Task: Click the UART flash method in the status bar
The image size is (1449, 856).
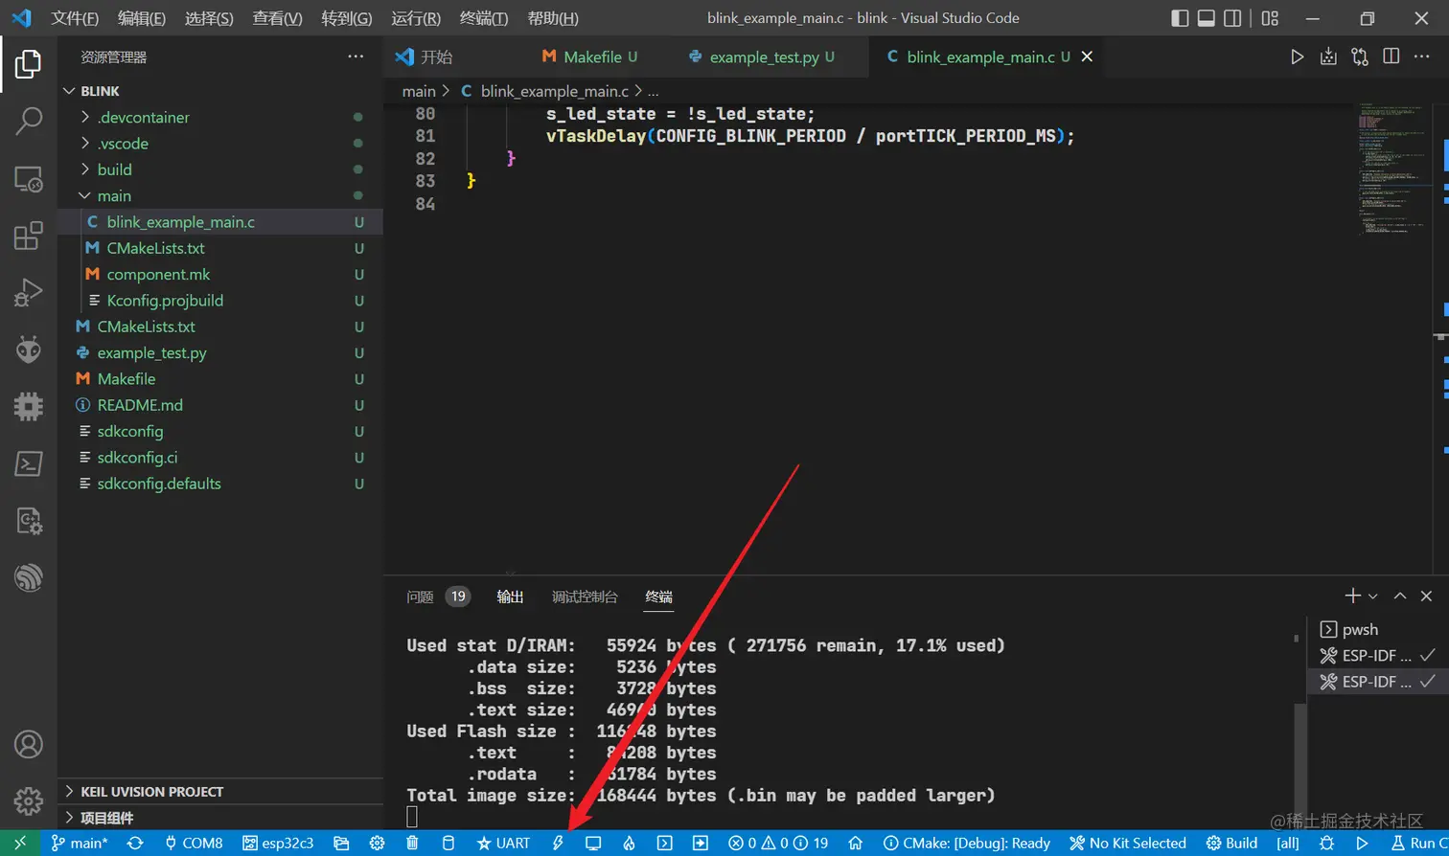Action: pos(503,844)
